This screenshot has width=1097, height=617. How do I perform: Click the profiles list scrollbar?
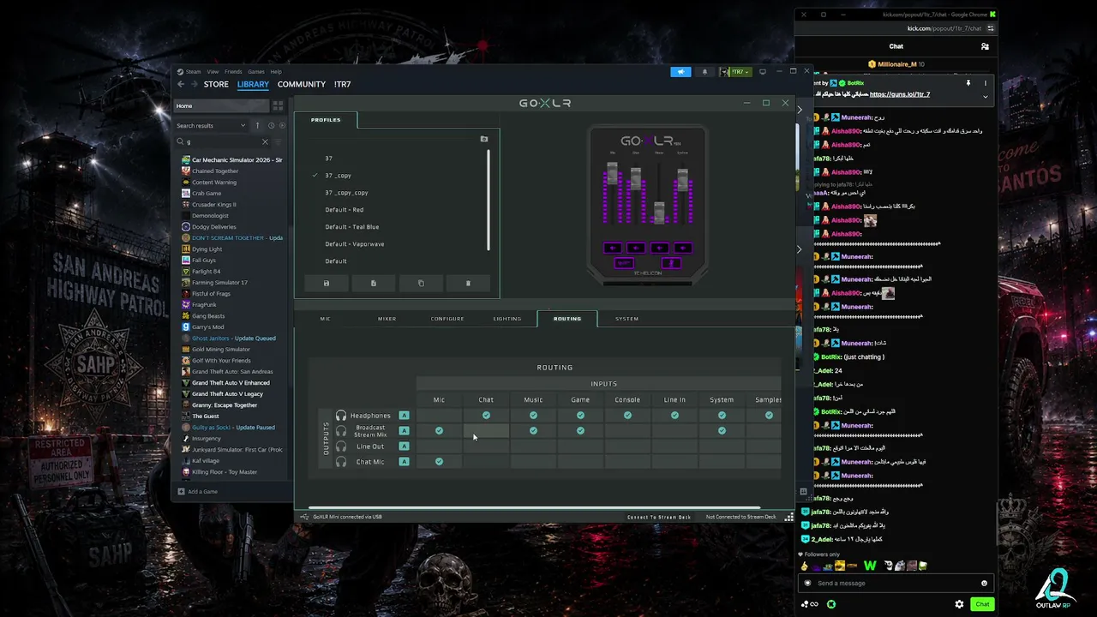(x=489, y=201)
